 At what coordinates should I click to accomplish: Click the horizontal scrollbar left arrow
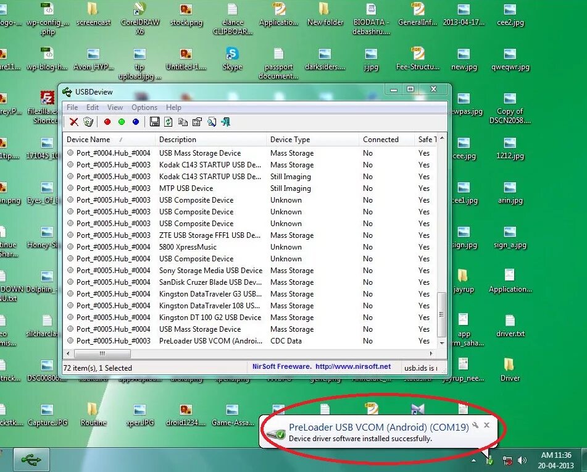[67, 353]
